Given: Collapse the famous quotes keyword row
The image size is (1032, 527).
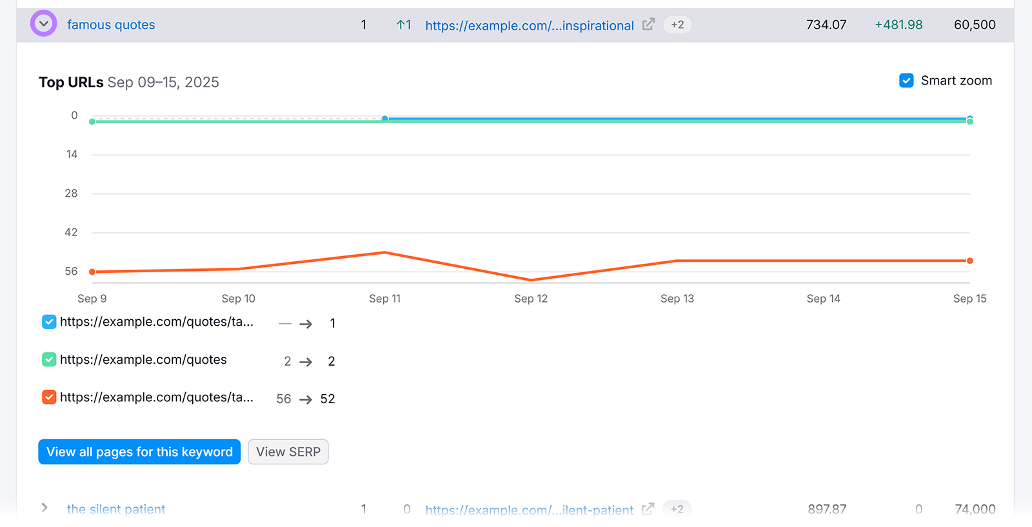Looking at the screenshot, I should 43,24.
